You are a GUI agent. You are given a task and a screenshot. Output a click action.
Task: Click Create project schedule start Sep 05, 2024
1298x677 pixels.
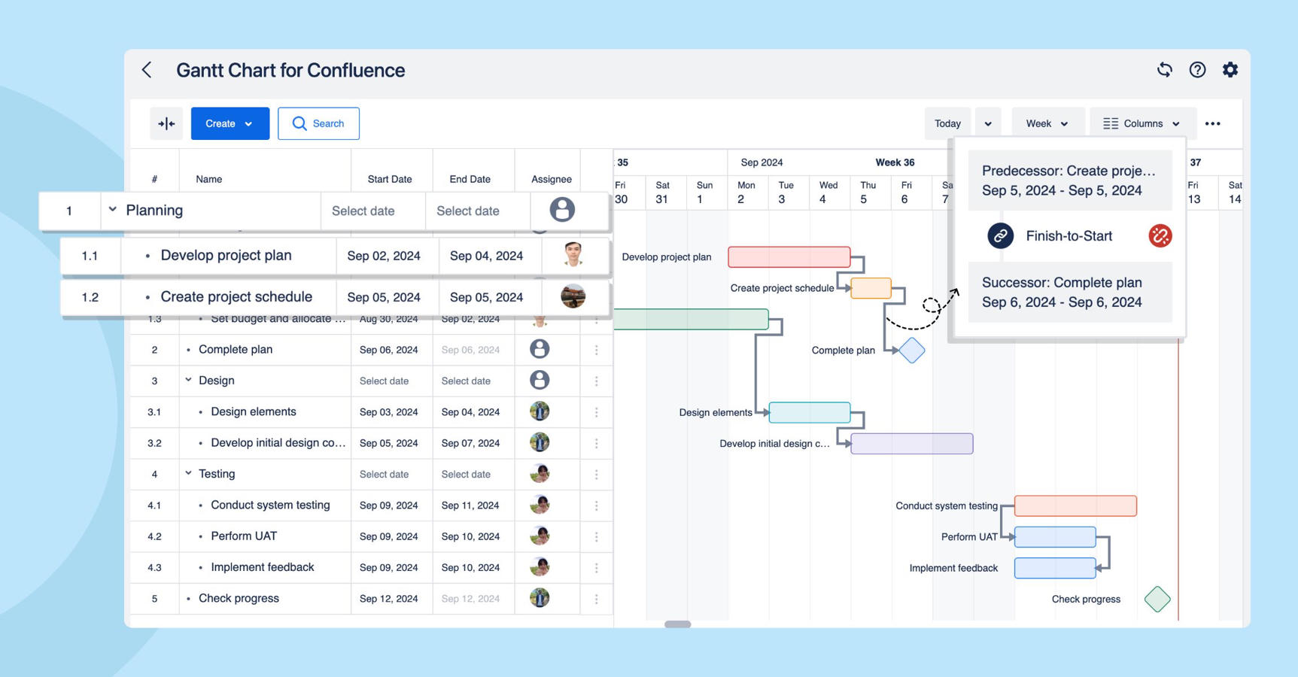[x=384, y=297]
